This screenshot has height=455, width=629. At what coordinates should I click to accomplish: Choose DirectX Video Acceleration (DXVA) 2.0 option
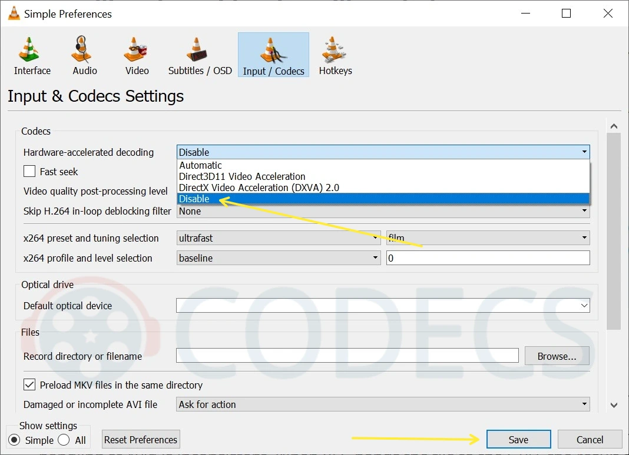[383, 188]
